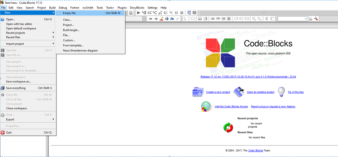Click Quit in File menu
Image resolution: width=338 pixels, height=157 pixels.
click(28, 132)
